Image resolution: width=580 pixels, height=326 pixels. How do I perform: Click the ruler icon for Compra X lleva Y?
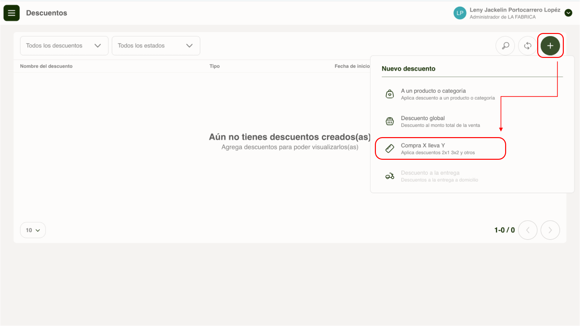coord(390,149)
